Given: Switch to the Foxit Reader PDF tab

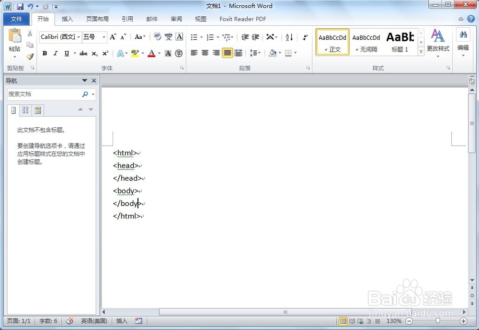Looking at the screenshot, I should point(242,19).
